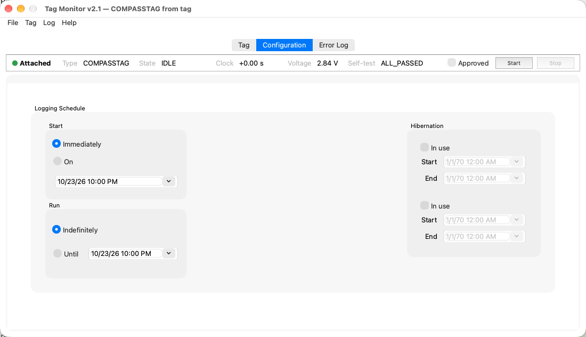Screen dimensions: 586x337
Task: Switch to the Error Log tab
Action: (x=333, y=45)
